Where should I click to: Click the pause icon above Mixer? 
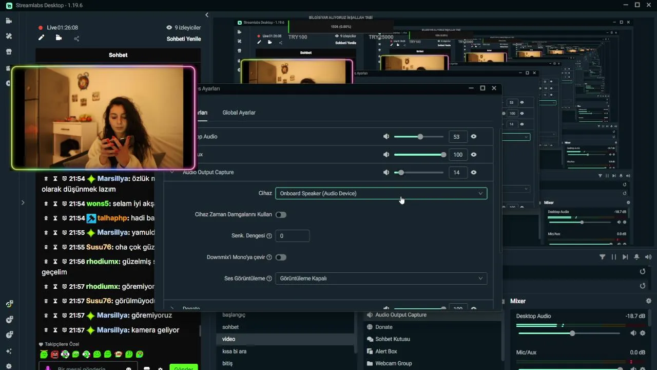click(614, 257)
